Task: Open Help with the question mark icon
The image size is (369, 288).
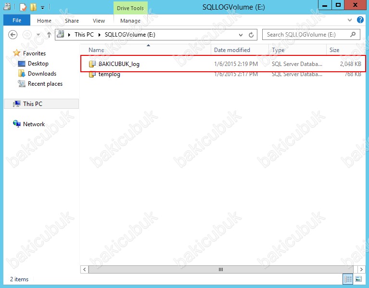Action: [360, 20]
